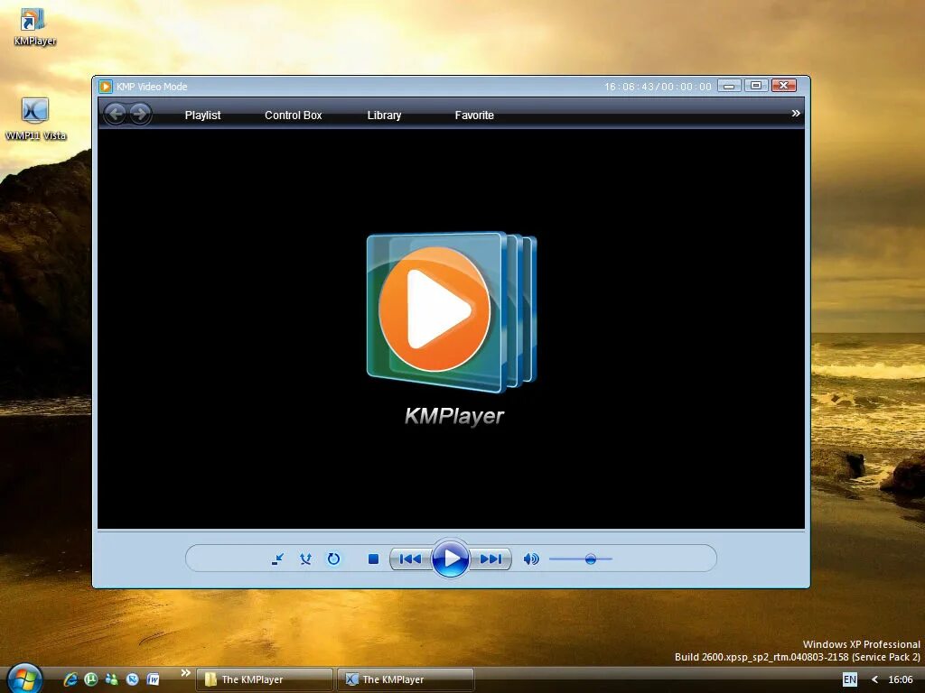
Task: Click the EN language indicator
Action: [x=849, y=679]
